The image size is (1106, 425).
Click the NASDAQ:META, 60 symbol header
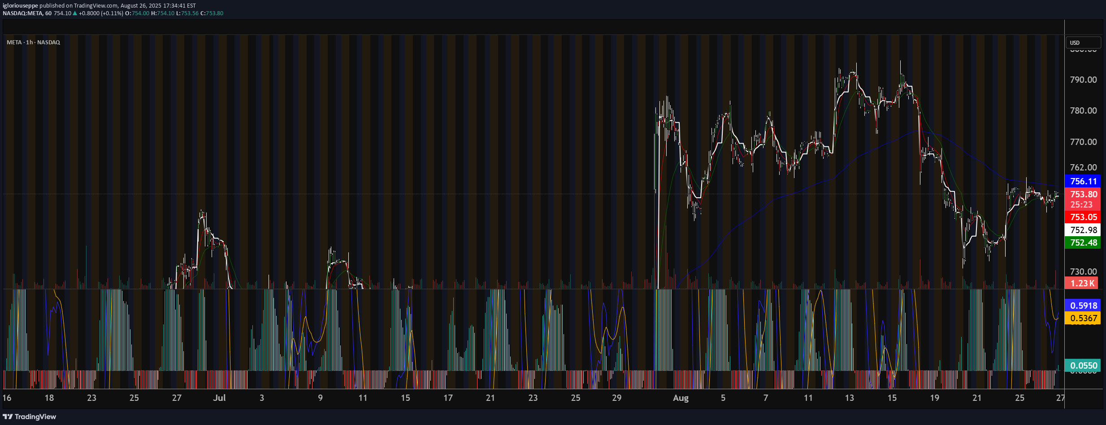pos(27,13)
